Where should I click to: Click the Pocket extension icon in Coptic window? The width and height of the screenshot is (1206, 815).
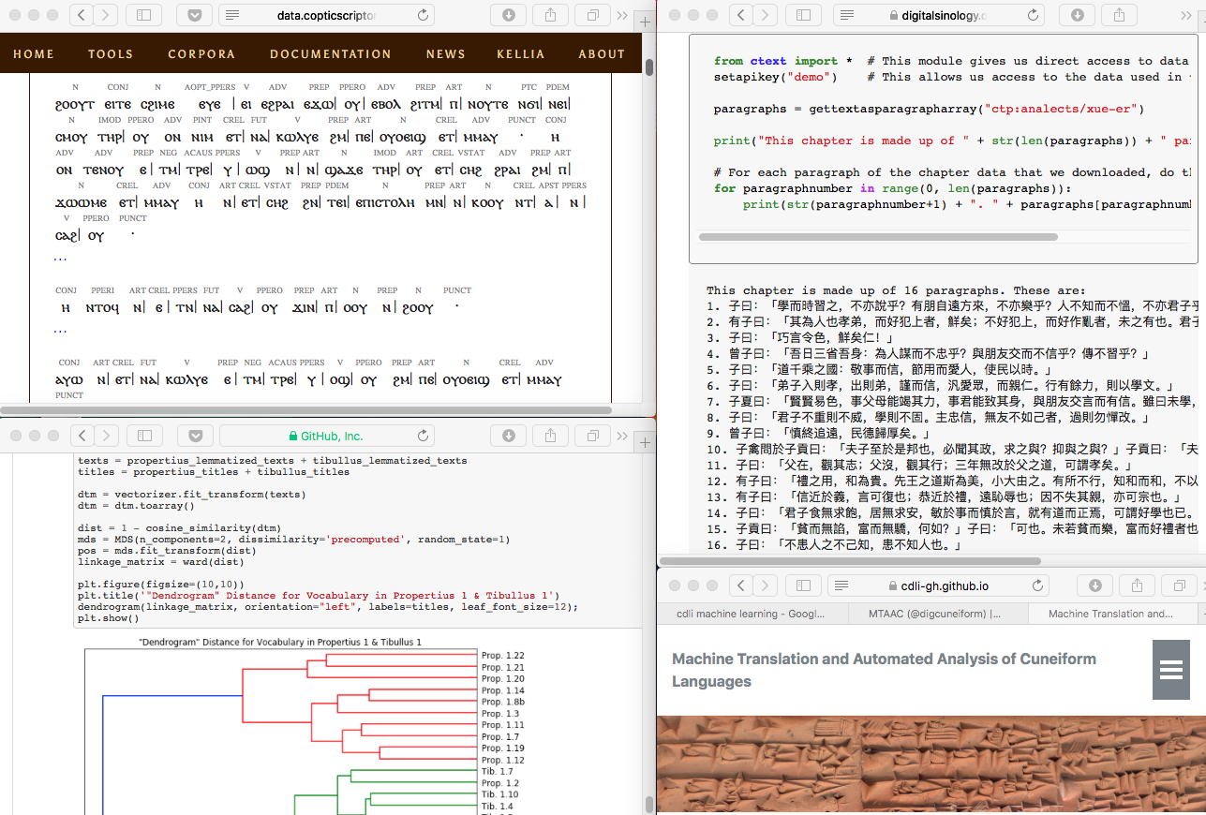click(x=194, y=15)
